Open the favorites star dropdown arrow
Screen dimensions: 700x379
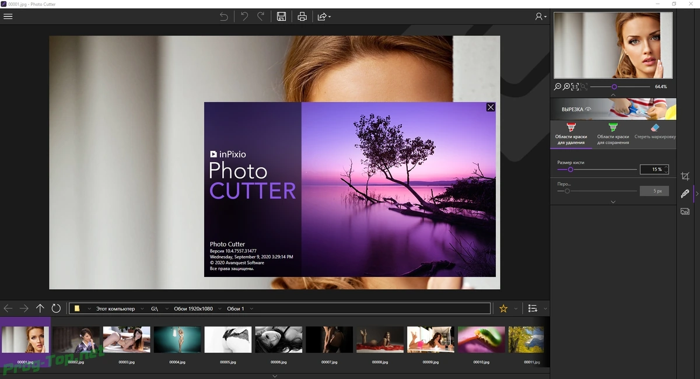516,308
